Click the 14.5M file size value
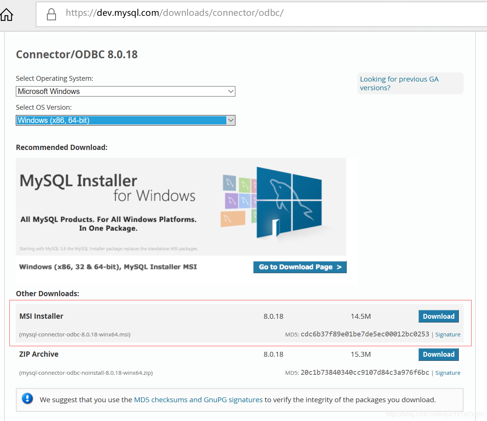 pyautogui.click(x=360, y=317)
